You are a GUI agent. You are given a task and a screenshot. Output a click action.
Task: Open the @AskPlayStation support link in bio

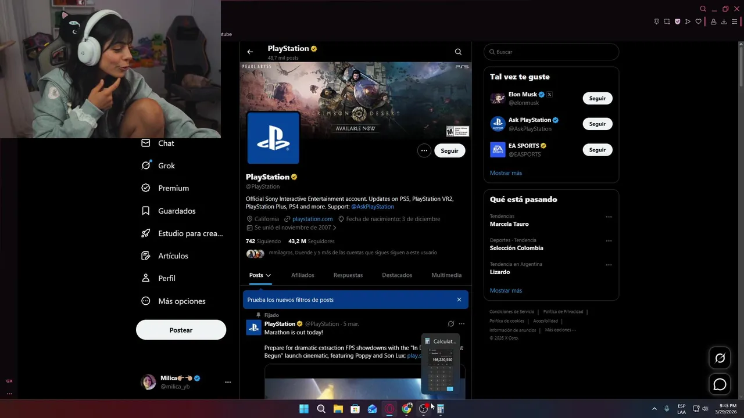point(373,207)
